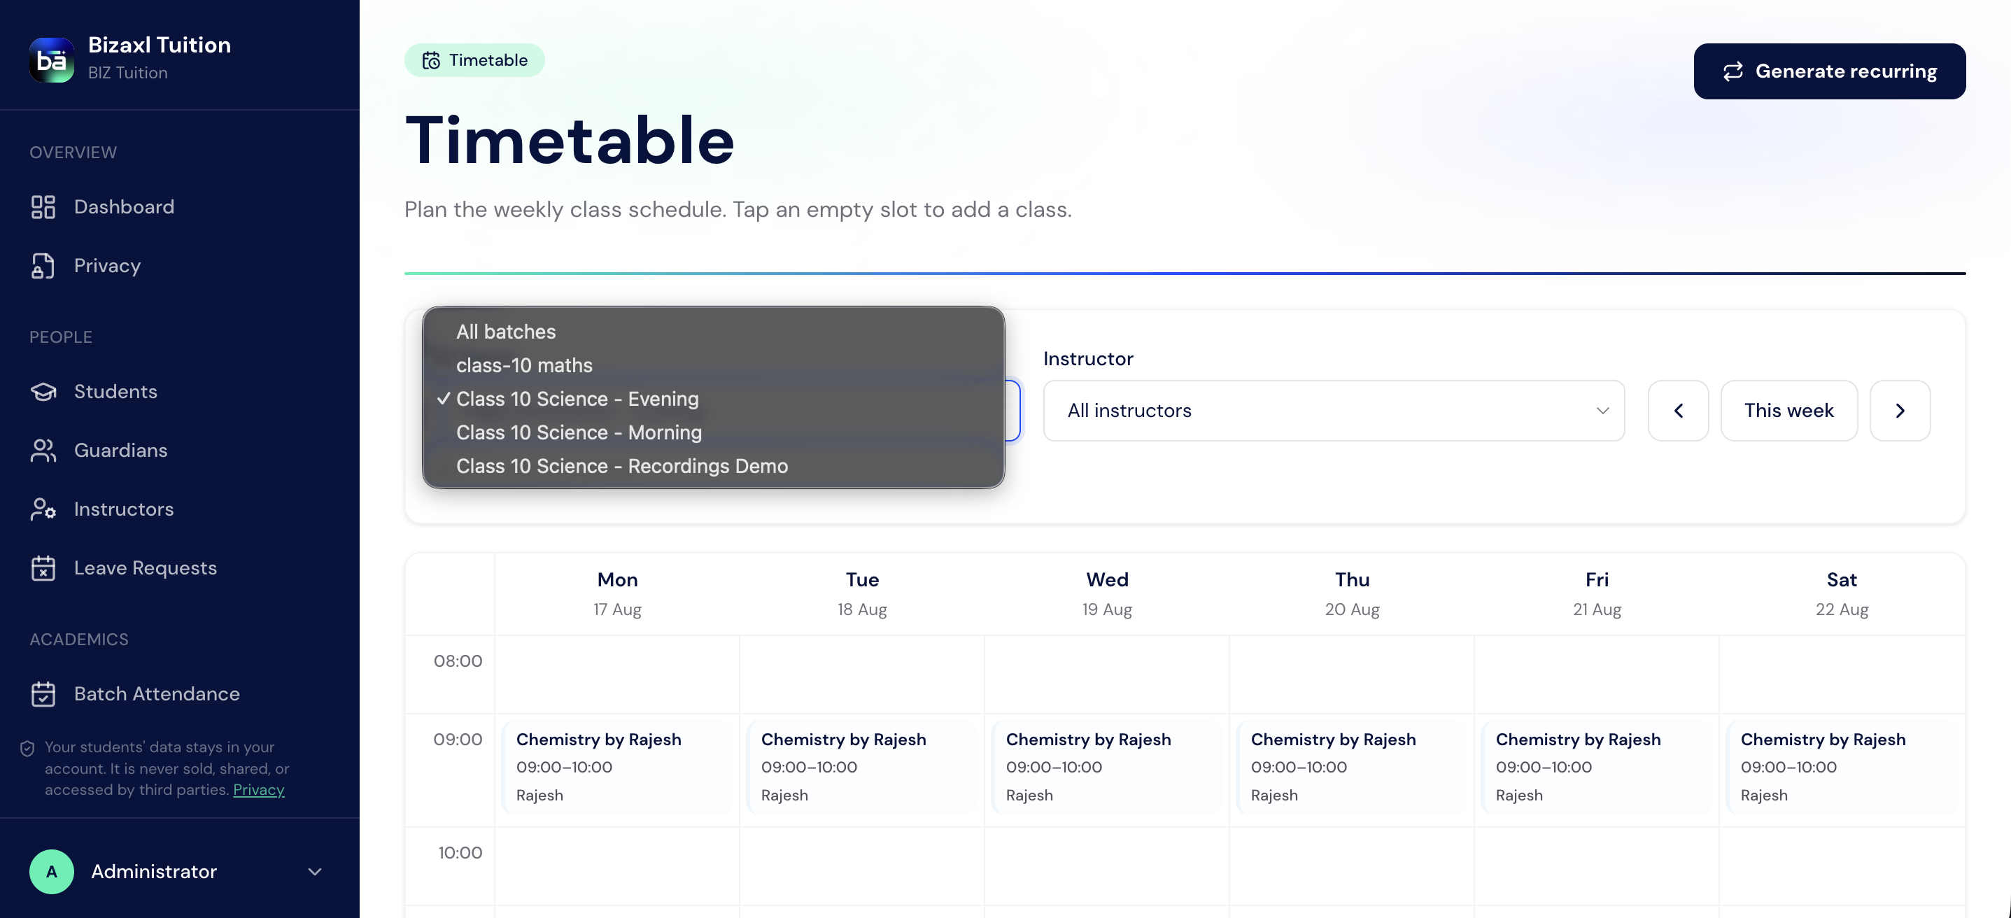The height and width of the screenshot is (918, 2011).
Task: Click the Bizaxl Tuition logo icon
Action: click(52, 59)
